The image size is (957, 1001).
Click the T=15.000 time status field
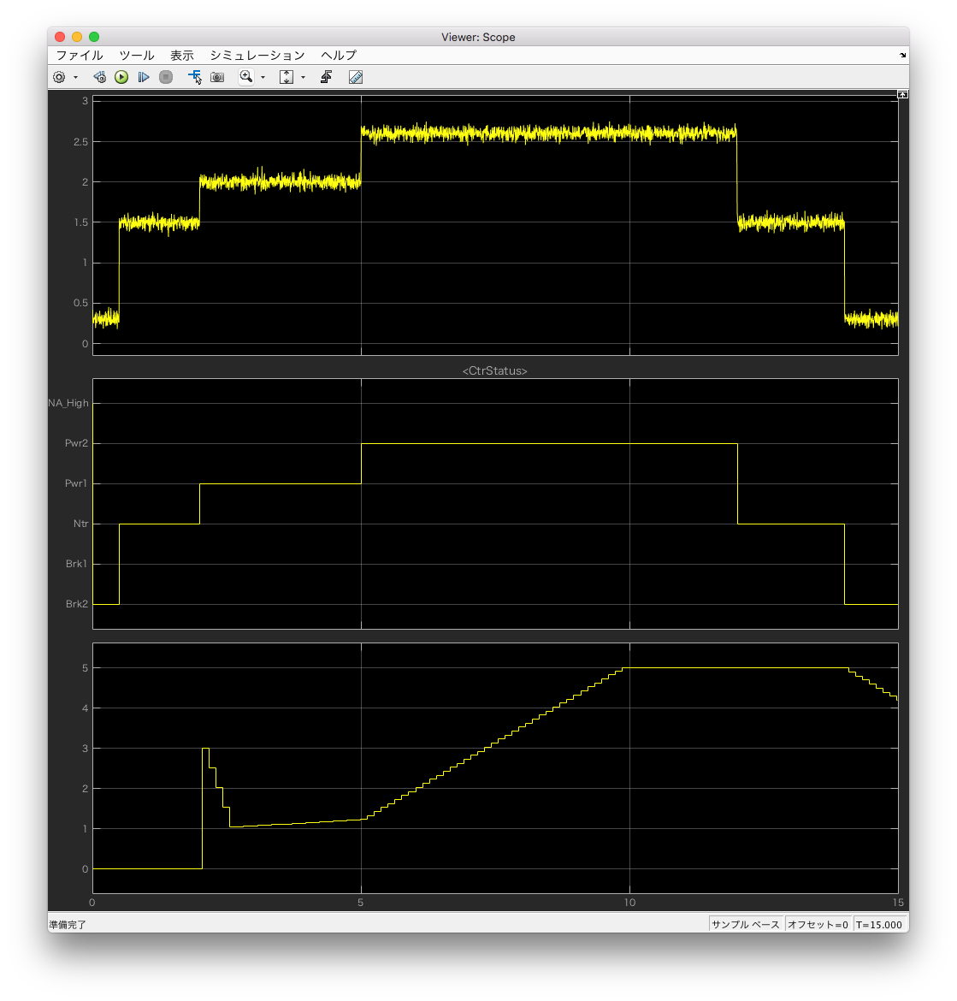point(879,925)
